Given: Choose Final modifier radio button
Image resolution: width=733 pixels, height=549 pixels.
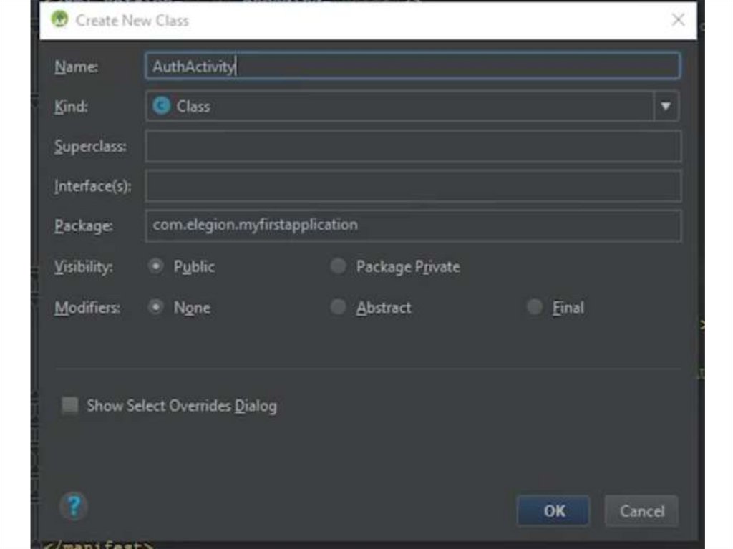Looking at the screenshot, I should [534, 307].
